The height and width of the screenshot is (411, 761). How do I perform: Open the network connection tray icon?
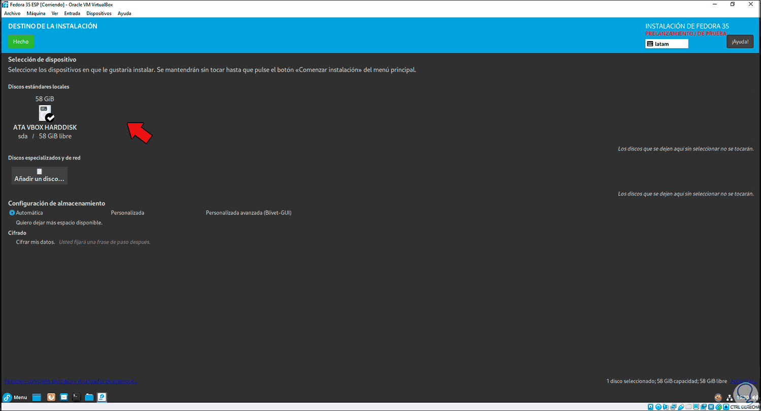pos(730,398)
